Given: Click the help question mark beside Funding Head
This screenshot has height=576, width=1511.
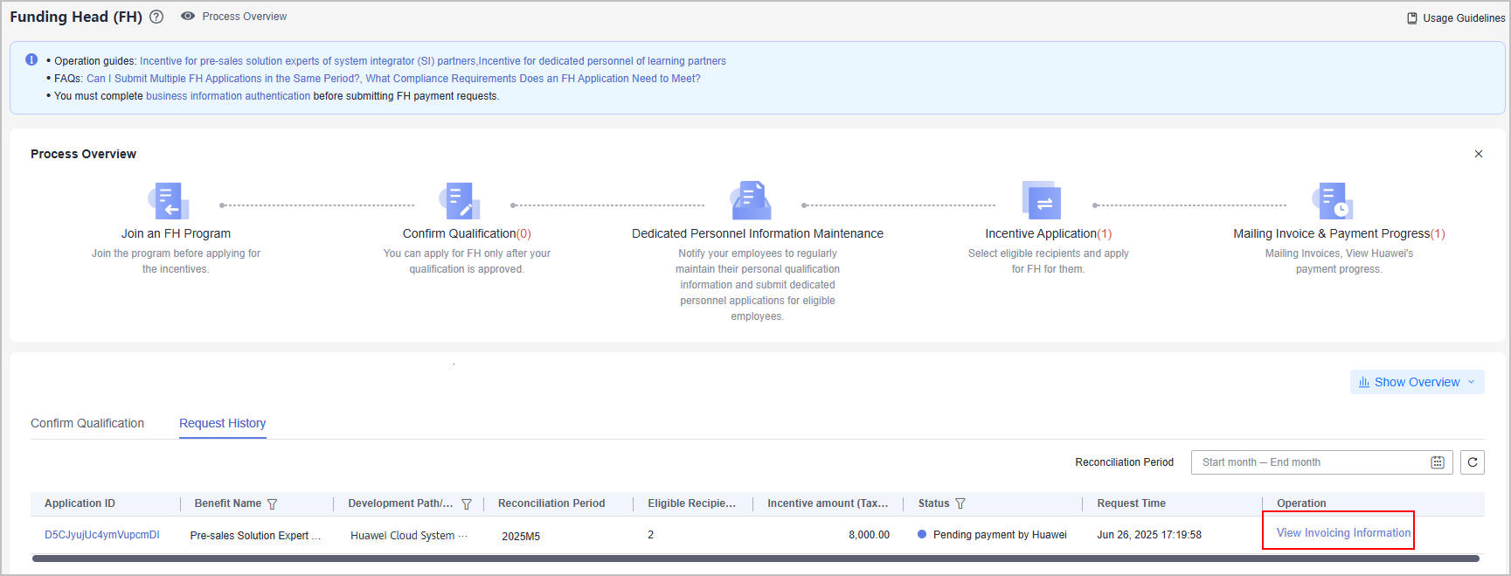Looking at the screenshot, I should point(156,17).
